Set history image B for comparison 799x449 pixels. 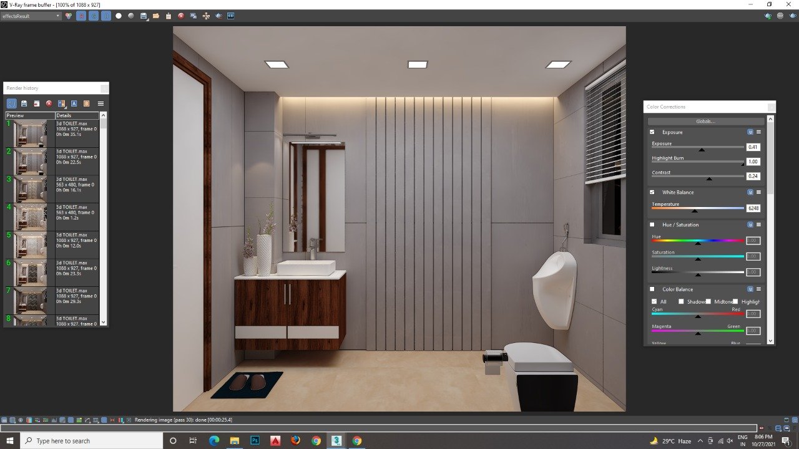coord(86,104)
